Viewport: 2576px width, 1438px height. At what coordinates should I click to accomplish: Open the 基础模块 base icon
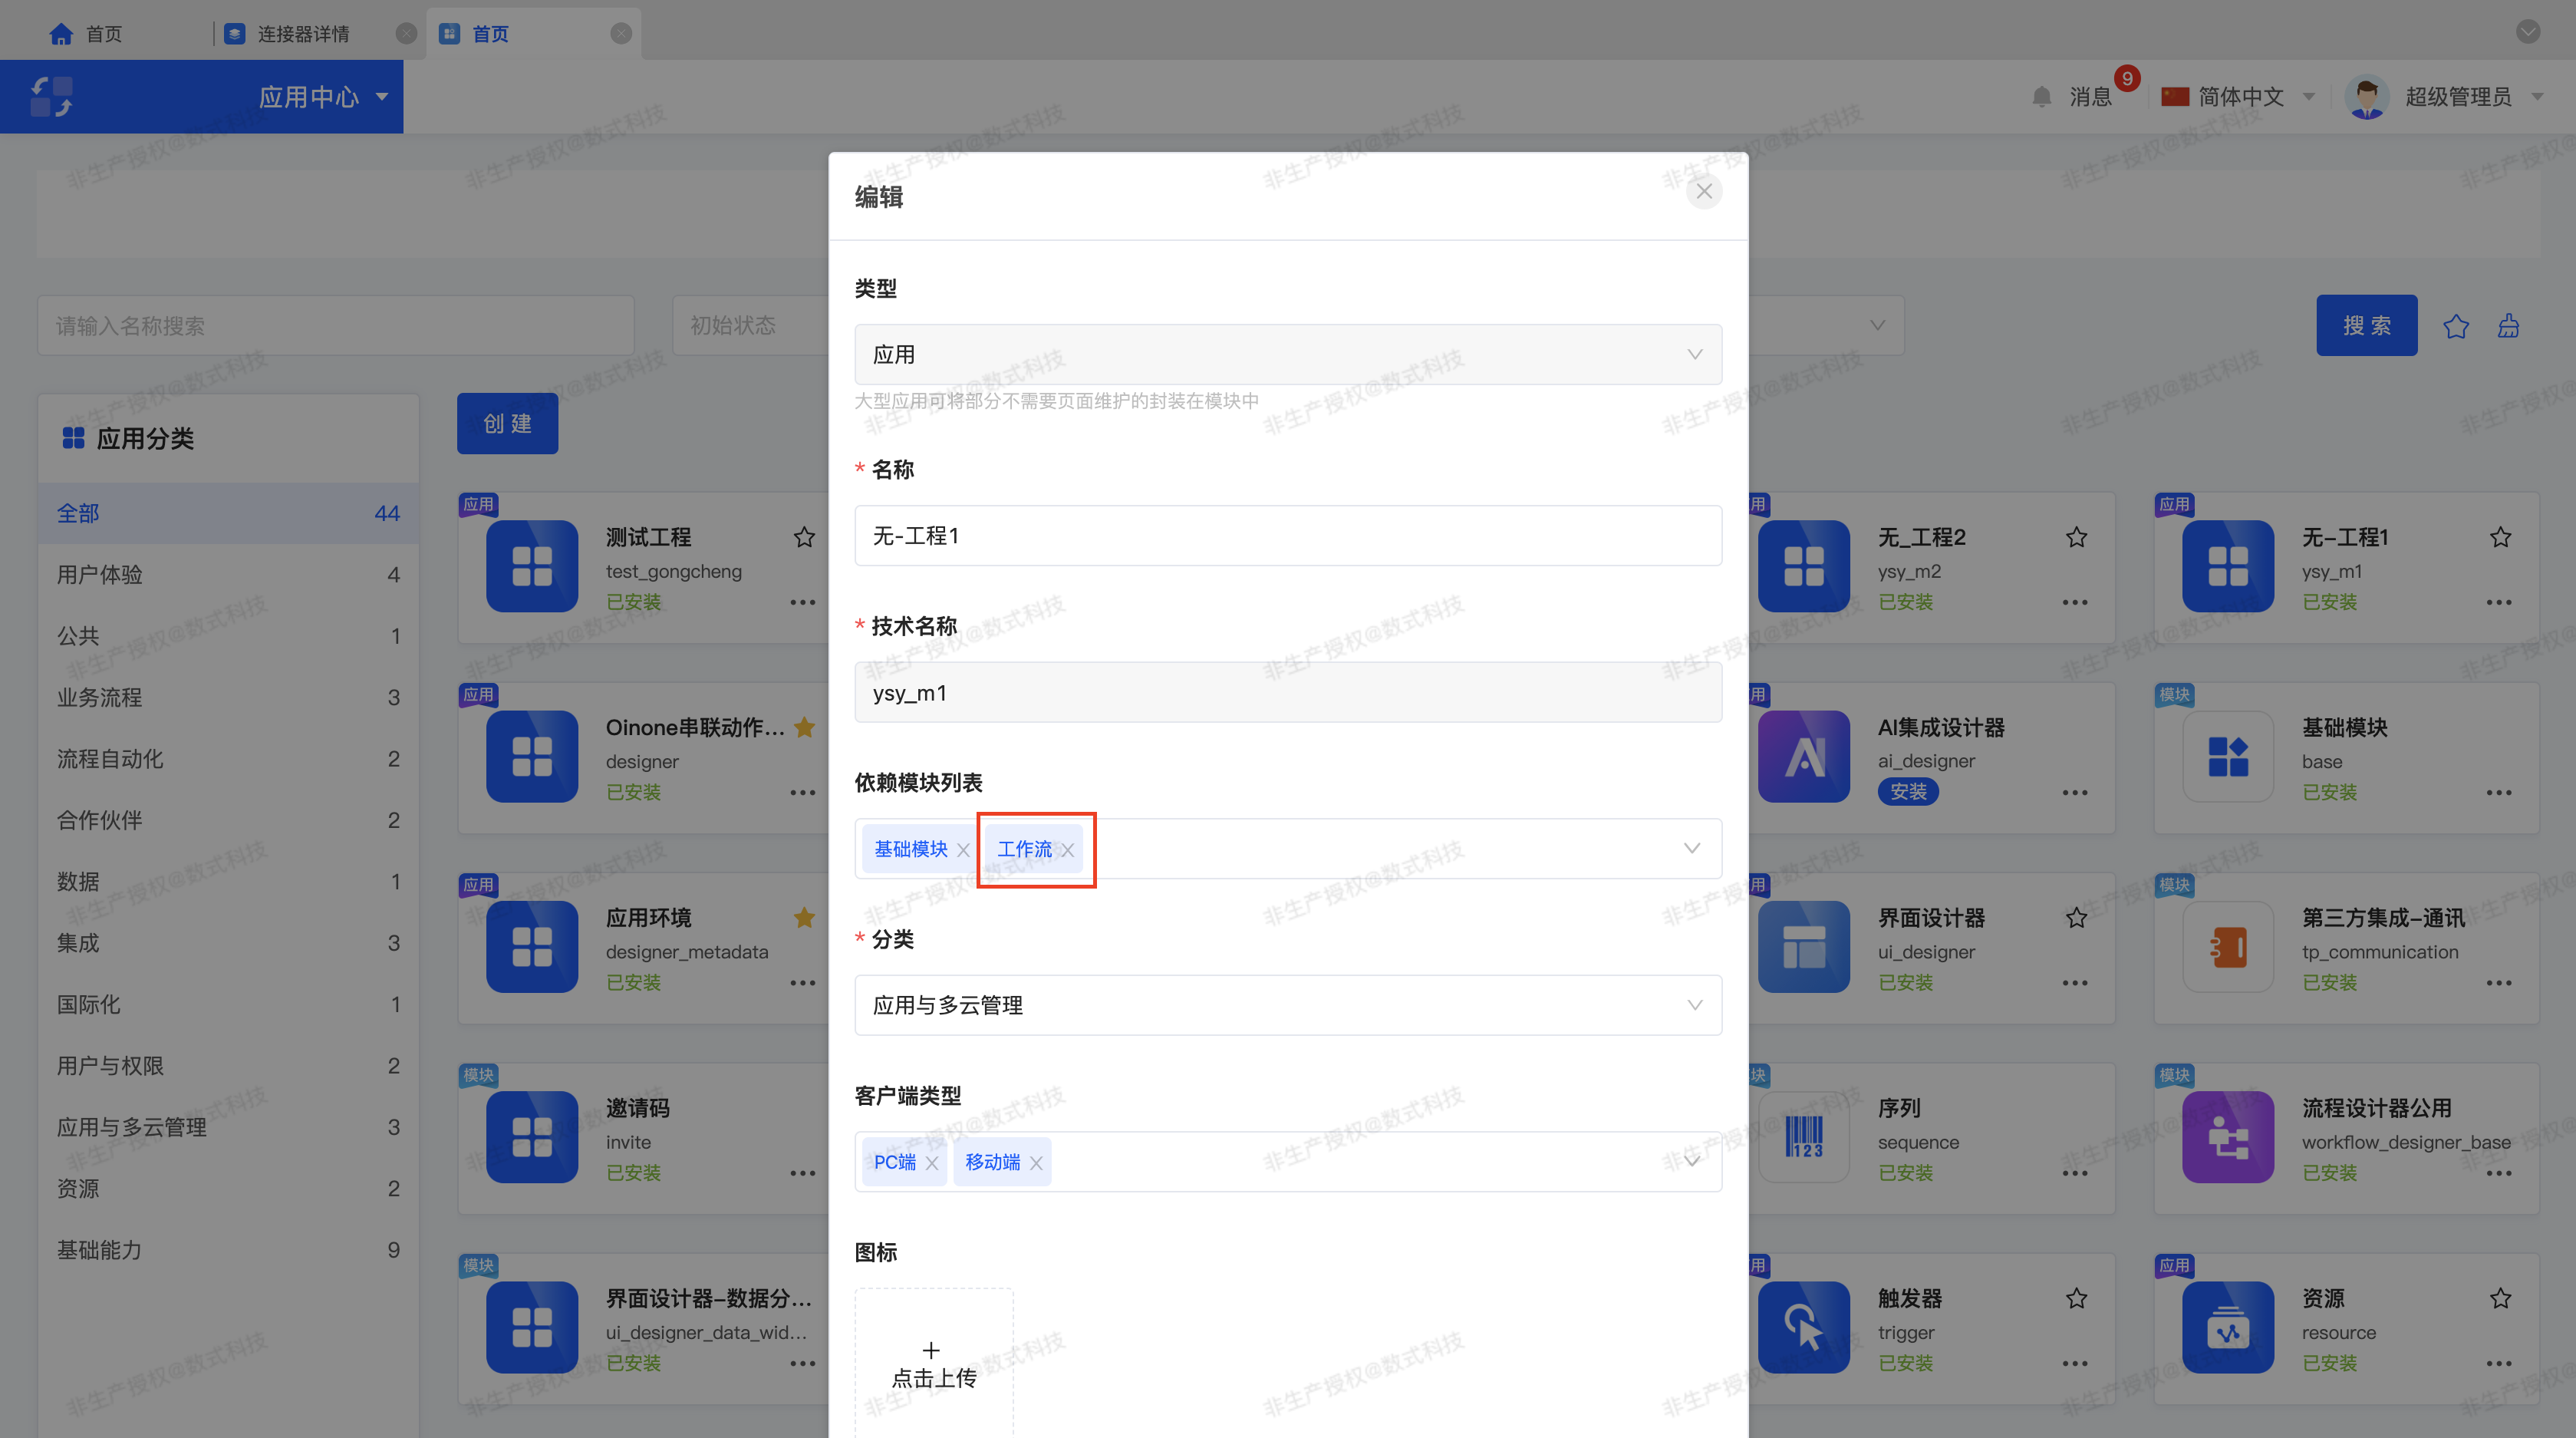point(2228,757)
